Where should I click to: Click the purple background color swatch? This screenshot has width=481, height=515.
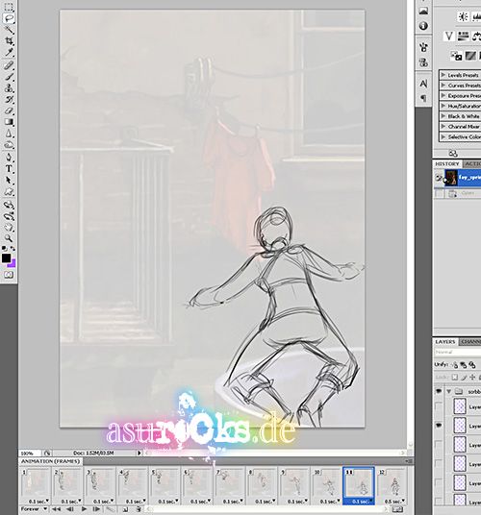[x=13, y=263]
